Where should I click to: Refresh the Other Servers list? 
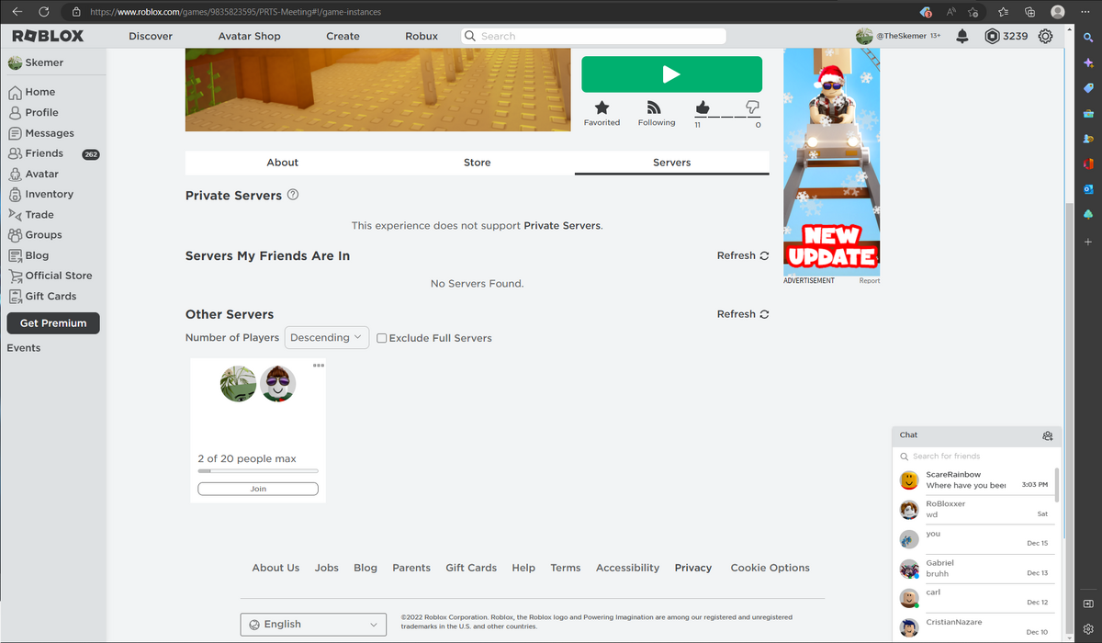click(x=742, y=313)
